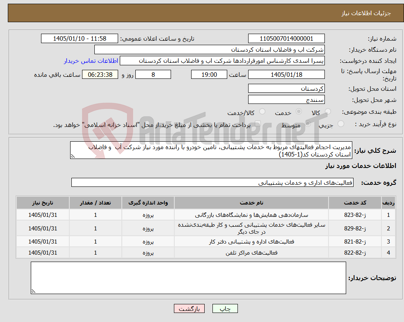Click the واحد اندازه گیری column header
Screen dimensions: 404x322
pyautogui.click(x=148, y=203)
